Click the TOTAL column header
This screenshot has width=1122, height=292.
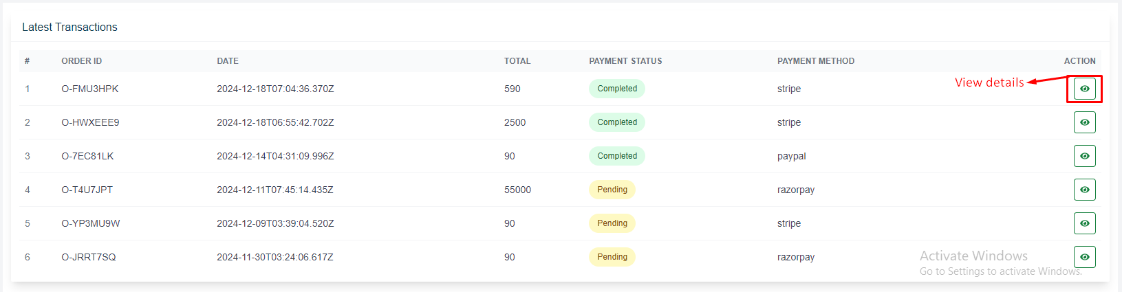pyautogui.click(x=517, y=61)
